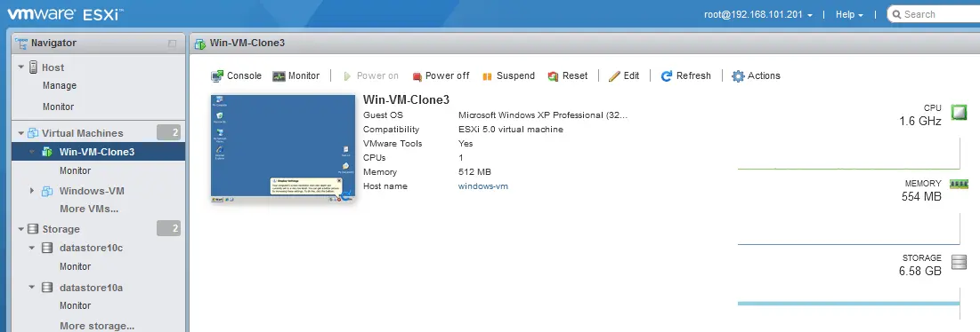
Task: Expand the Windows-VM tree node
Action: click(x=32, y=191)
